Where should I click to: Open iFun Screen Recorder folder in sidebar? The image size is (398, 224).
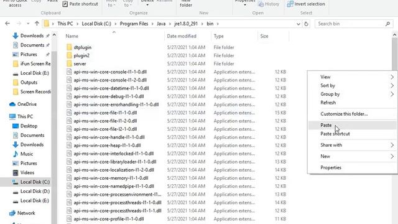35,63
